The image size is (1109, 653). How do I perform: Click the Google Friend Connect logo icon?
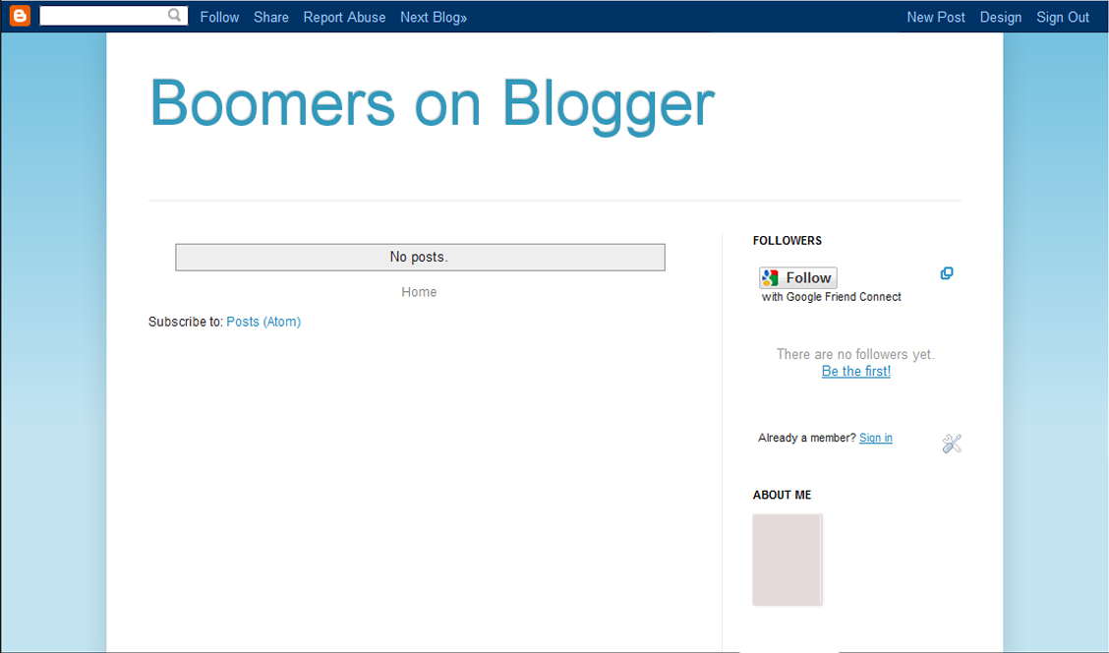pos(769,276)
